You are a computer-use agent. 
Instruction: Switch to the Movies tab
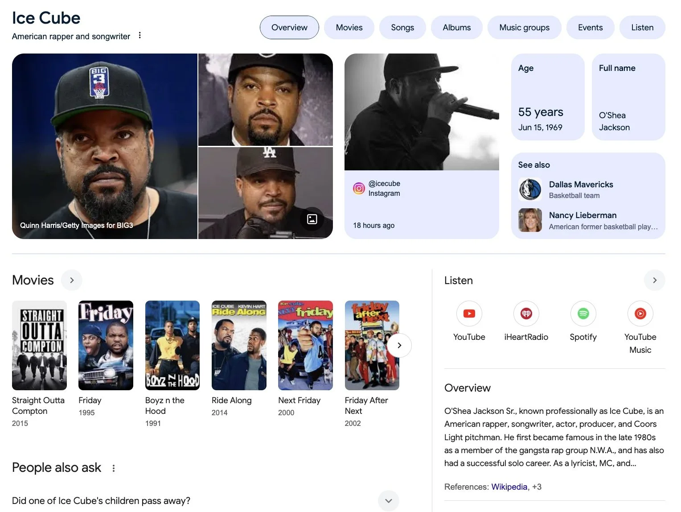349,28
